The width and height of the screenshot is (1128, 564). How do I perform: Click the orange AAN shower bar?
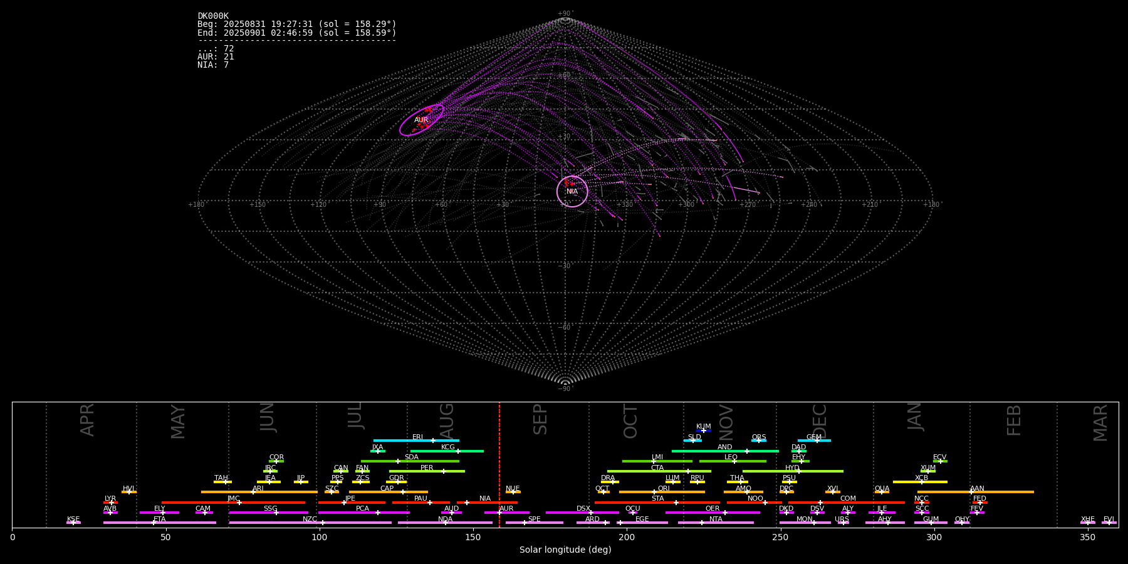(x=1003, y=492)
